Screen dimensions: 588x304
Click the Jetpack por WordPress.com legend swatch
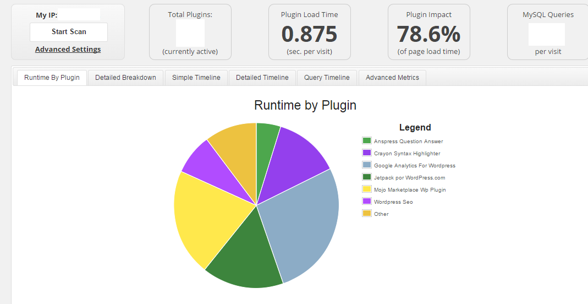pos(367,177)
